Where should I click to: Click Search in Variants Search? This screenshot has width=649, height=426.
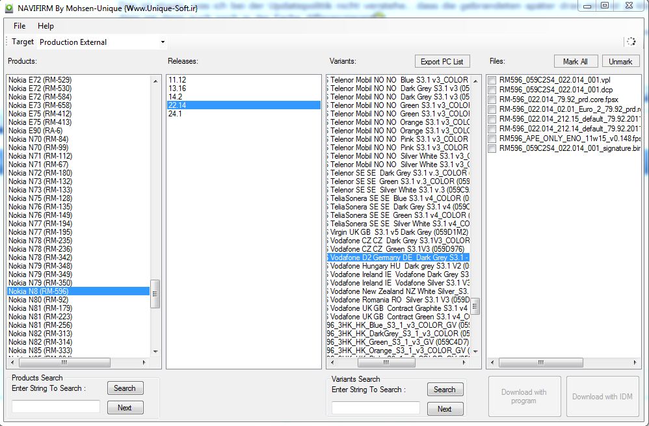445,389
